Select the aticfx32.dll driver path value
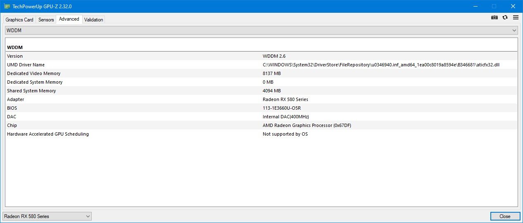 pyautogui.click(x=381, y=65)
